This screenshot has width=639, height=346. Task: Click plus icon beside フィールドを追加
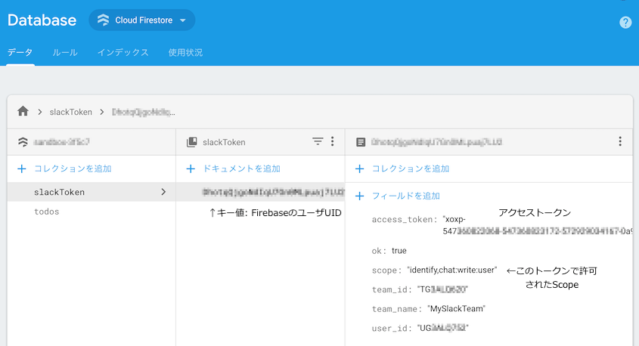360,196
